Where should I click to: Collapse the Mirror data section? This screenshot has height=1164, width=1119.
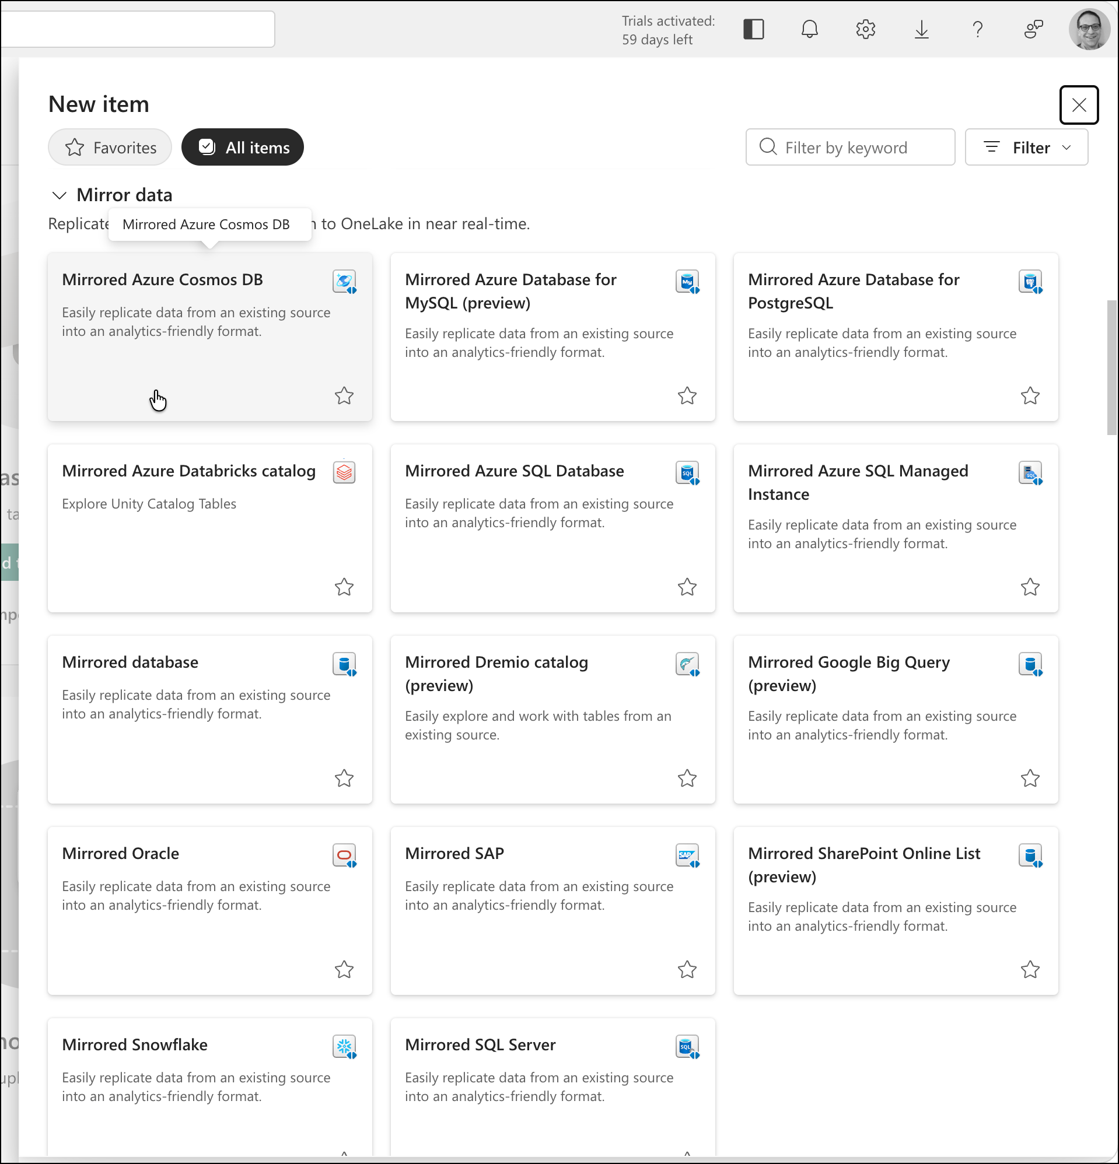point(60,195)
